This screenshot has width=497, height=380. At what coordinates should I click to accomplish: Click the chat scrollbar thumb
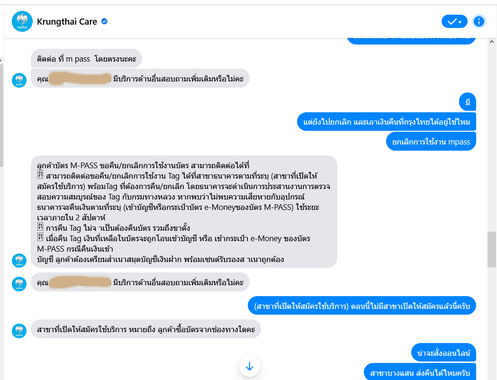pos(492,249)
